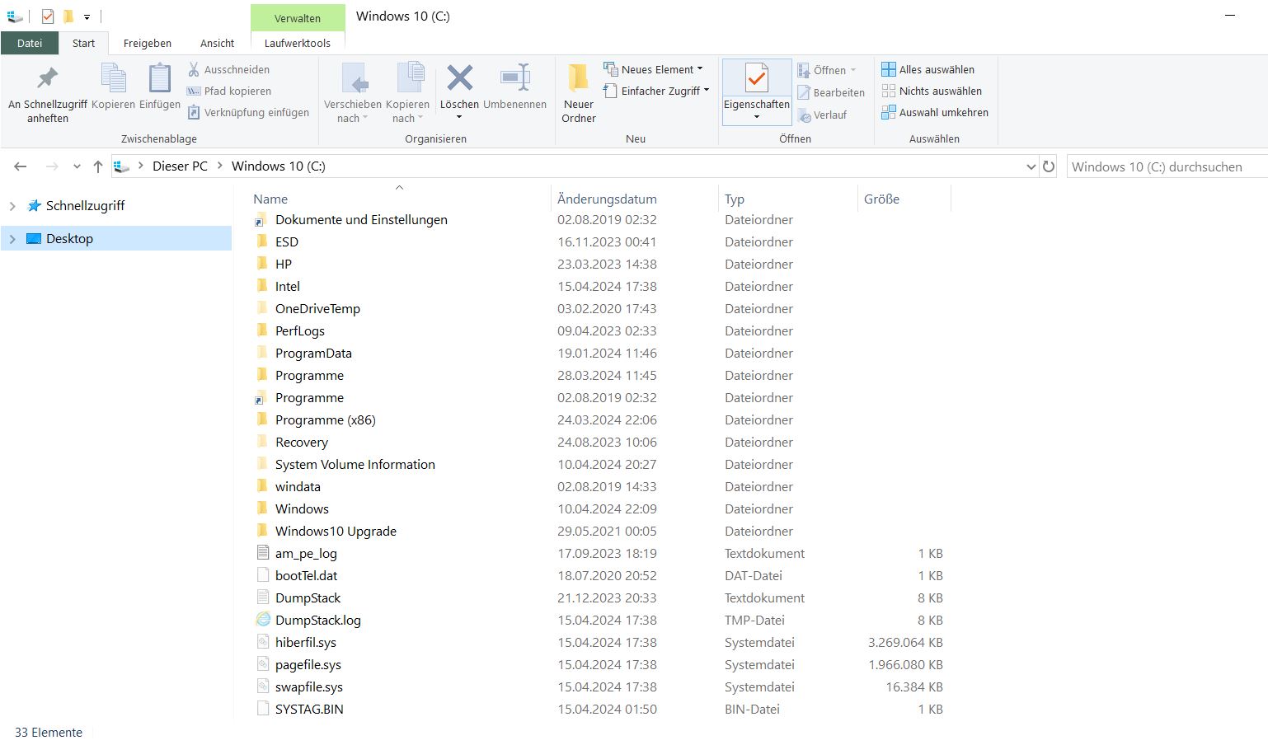The height and width of the screenshot is (745, 1268).
Task: Select the Programme (x86) folder
Action: tap(326, 420)
